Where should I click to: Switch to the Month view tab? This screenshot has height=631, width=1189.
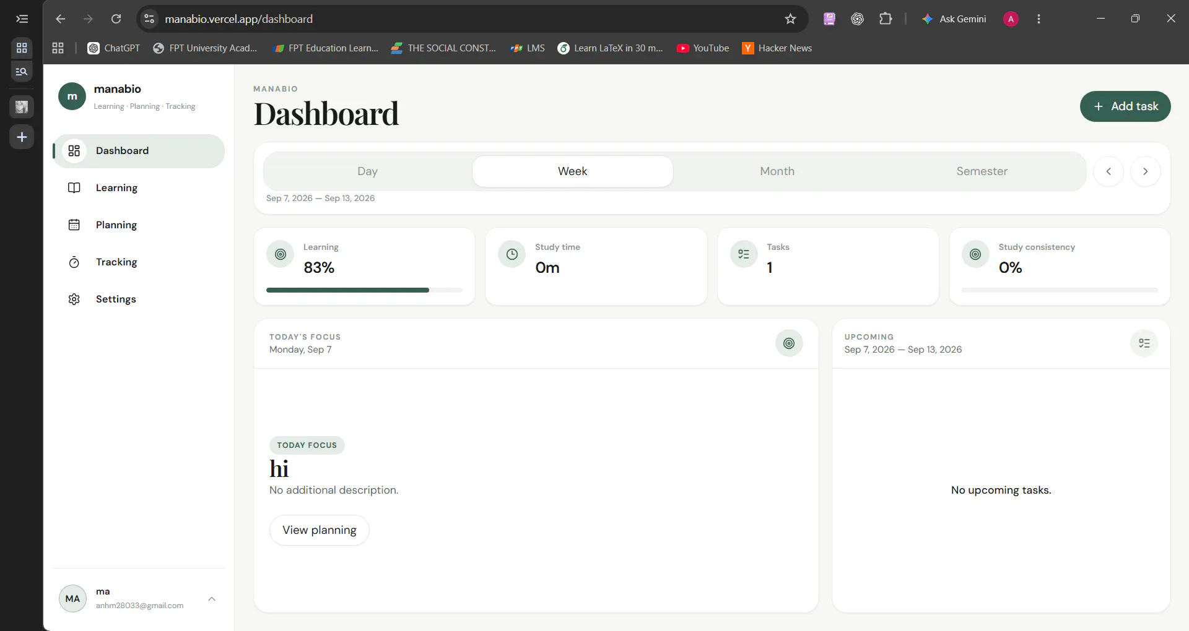pyautogui.click(x=777, y=171)
